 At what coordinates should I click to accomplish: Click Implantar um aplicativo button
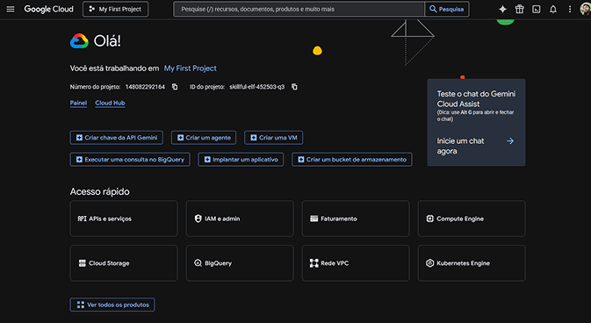click(x=241, y=160)
